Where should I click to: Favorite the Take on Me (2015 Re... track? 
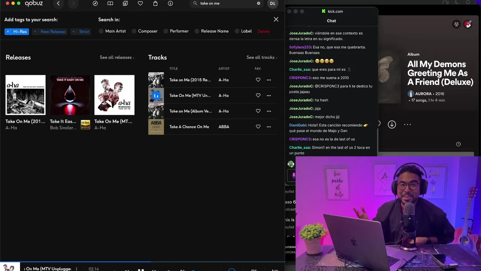point(258,80)
